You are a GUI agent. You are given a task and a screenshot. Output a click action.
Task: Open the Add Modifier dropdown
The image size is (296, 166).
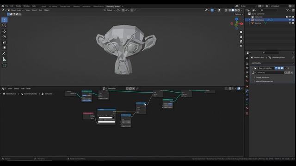(272, 63)
